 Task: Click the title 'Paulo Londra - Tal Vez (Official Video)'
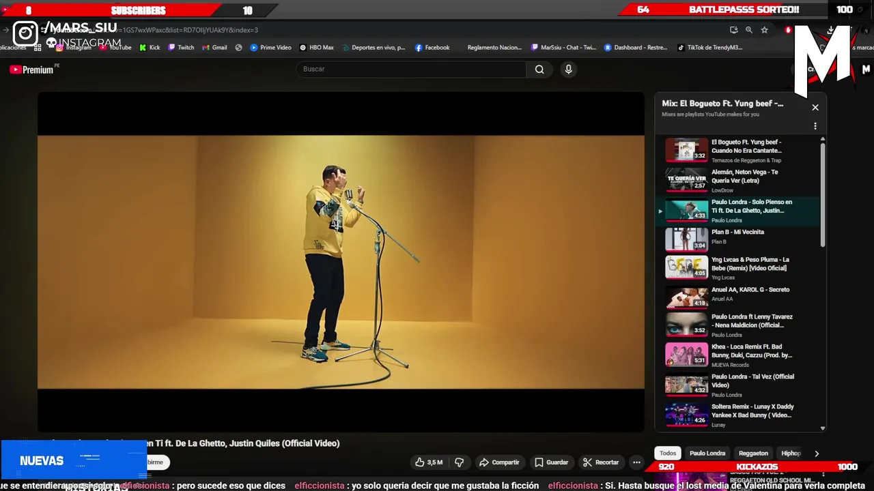(752, 381)
